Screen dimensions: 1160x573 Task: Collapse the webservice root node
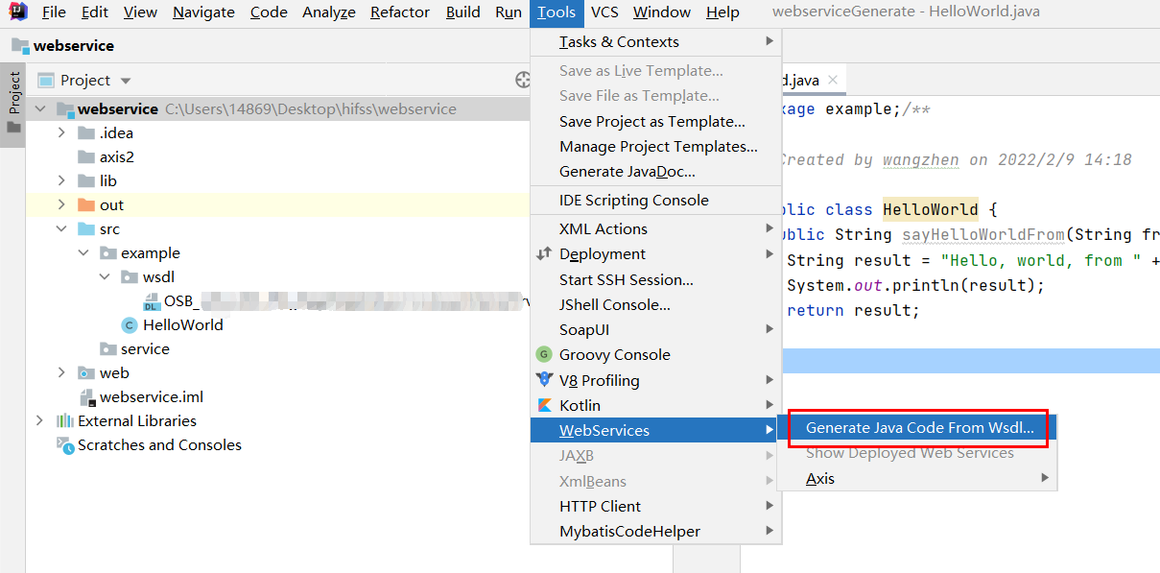point(40,109)
